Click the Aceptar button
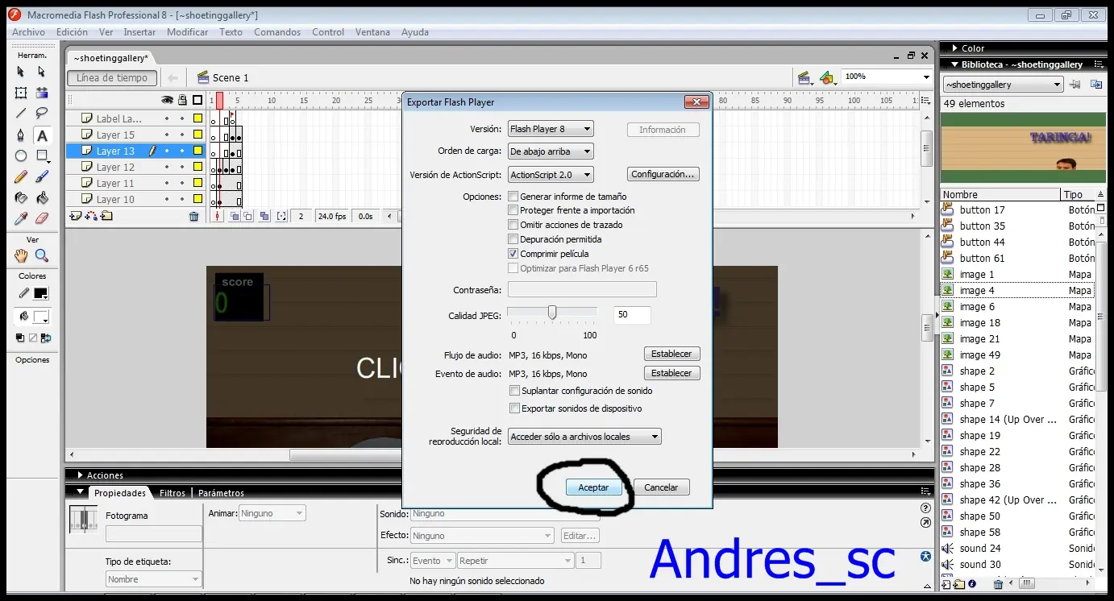The height and width of the screenshot is (601, 1114). pyautogui.click(x=594, y=487)
